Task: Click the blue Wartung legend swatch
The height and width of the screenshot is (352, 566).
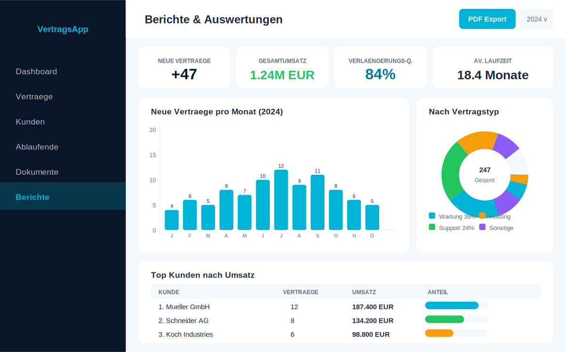Action: pyautogui.click(x=432, y=216)
